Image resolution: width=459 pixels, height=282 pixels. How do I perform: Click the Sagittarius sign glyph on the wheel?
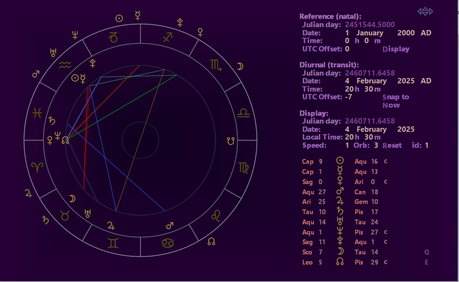(x=168, y=37)
